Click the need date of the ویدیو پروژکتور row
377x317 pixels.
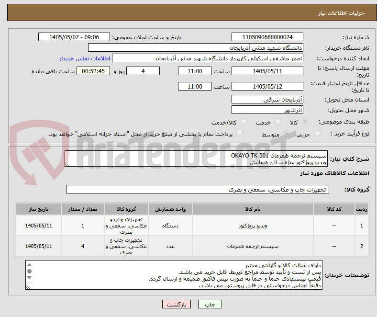click(38, 226)
